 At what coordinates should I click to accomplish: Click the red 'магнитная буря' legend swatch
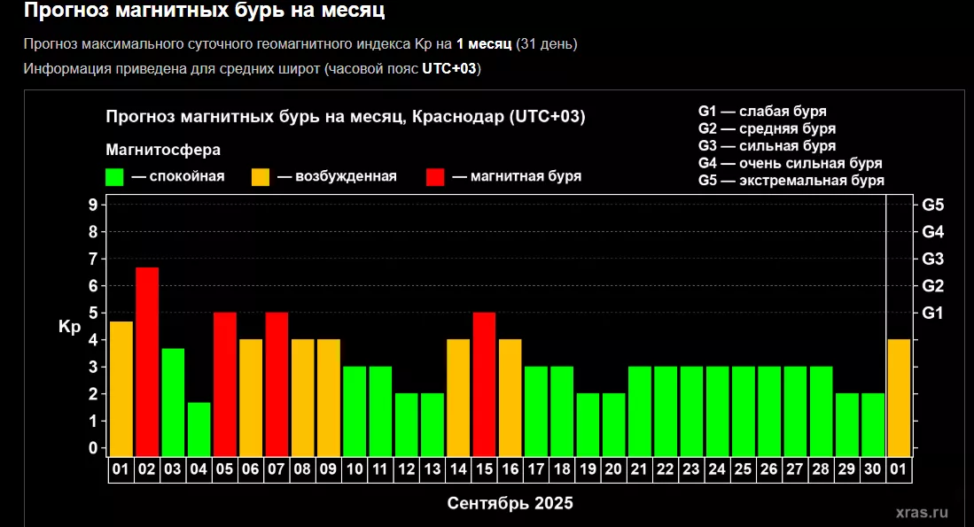pyautogui.click(x=436, y=176)
